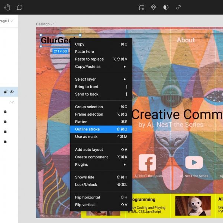Screen dimensions: 223x223
Task: Show the hidden layer via closed-eye icon
Action: 12,101
